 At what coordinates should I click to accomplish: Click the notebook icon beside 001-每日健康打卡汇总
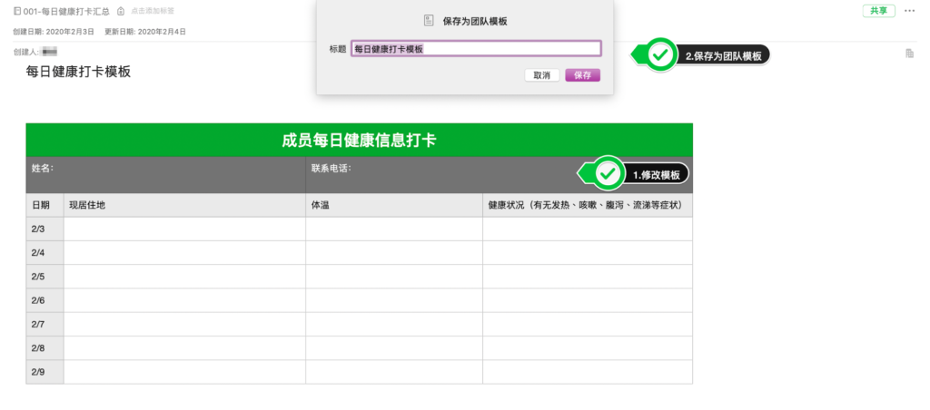pyautogui.click(x=18, y=11)
